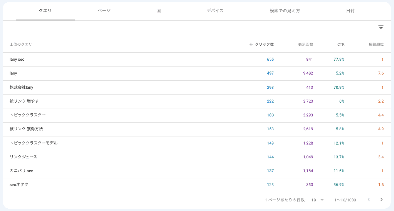Click the impressions value 413

click(310, 87)
